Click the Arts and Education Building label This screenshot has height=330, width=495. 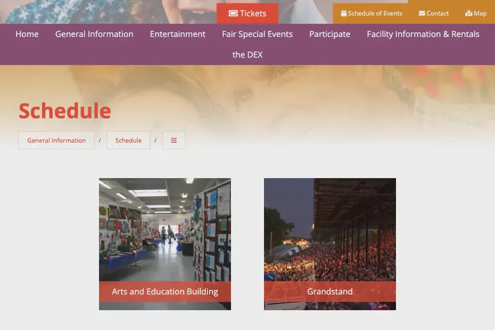point(165,292)
